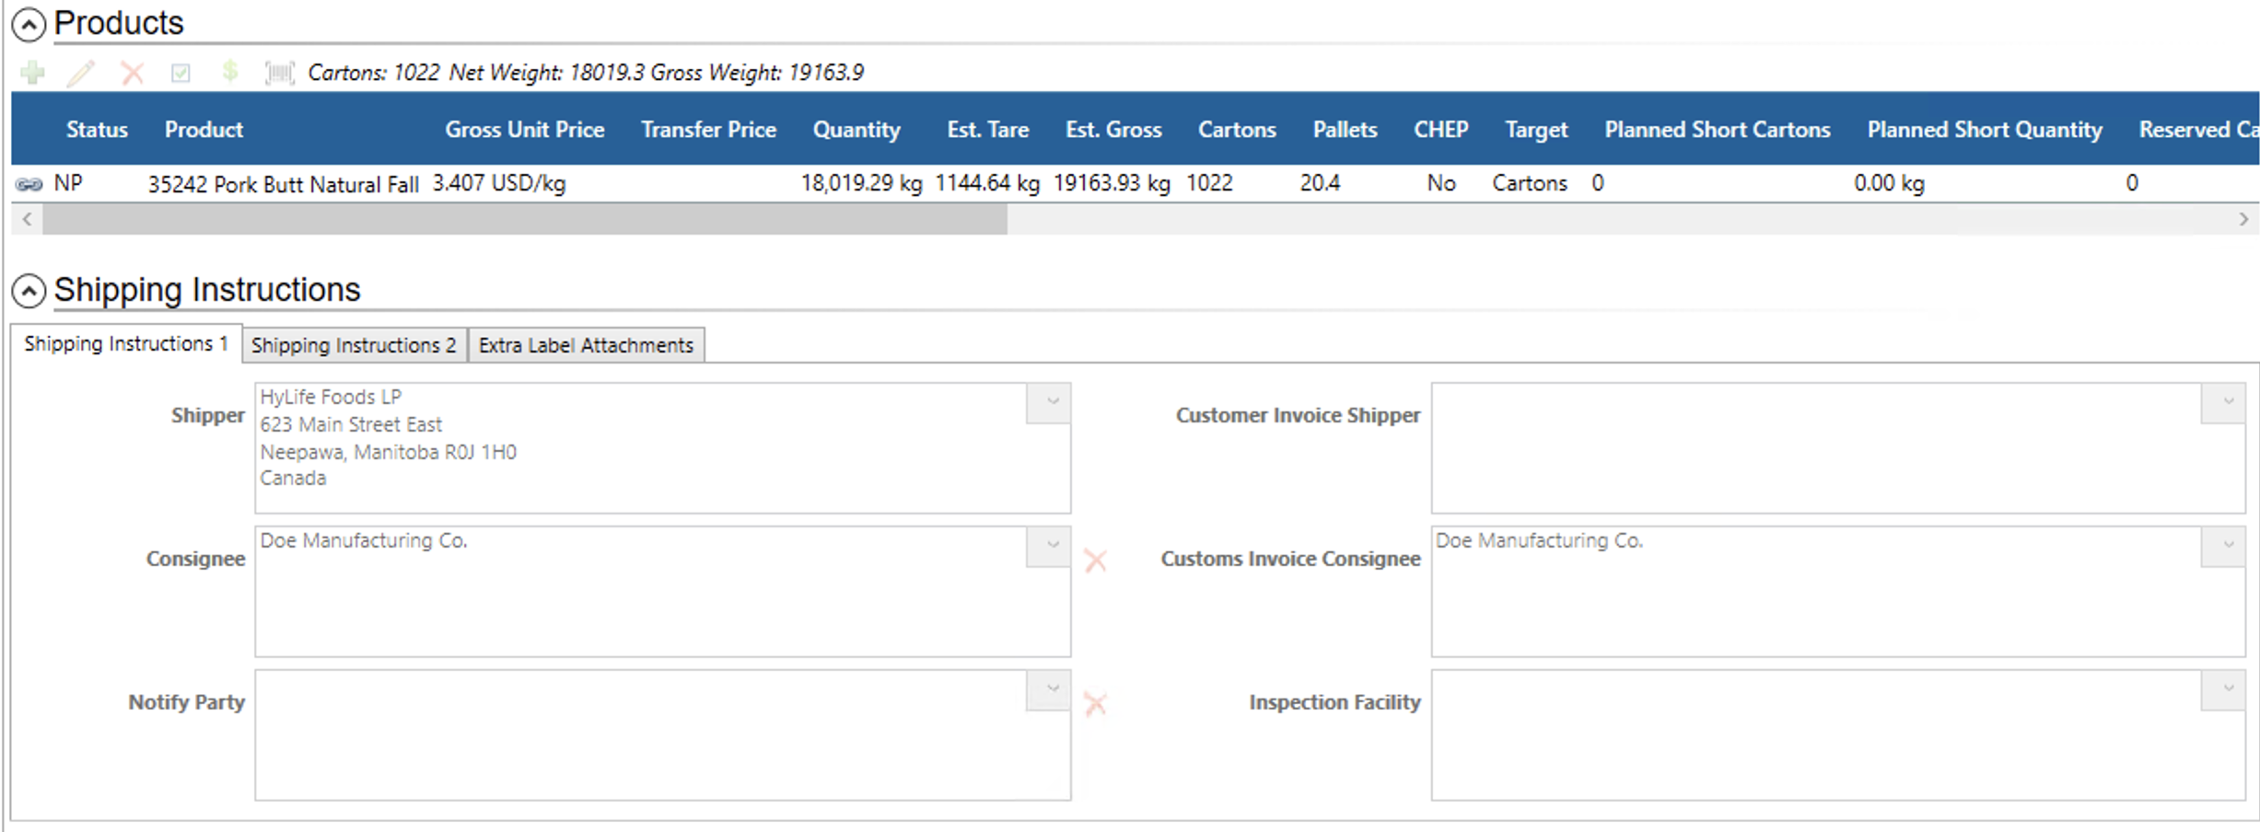Clear Notify Party with the red X icon

tap(1095, 704)
